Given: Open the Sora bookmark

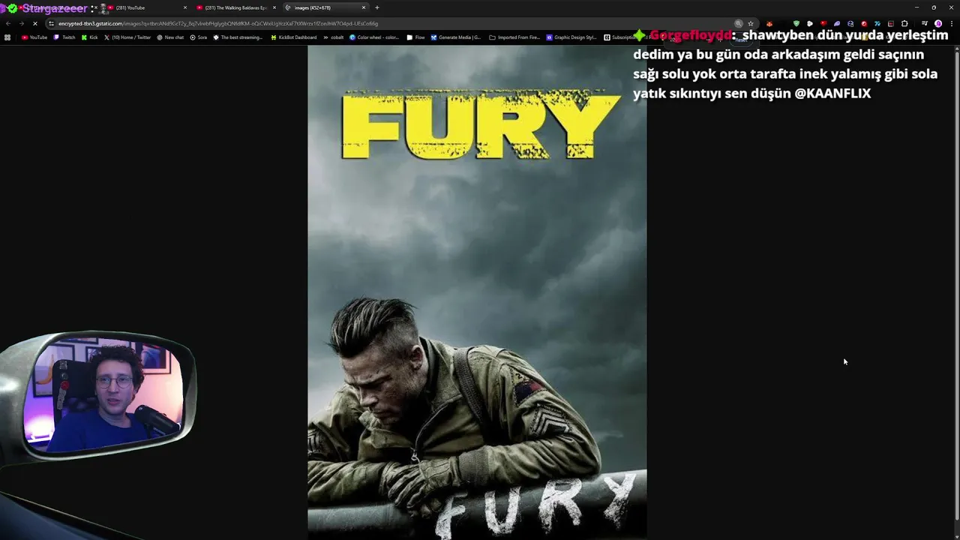Looking at the screenshot, I should [x=199, y=37].
